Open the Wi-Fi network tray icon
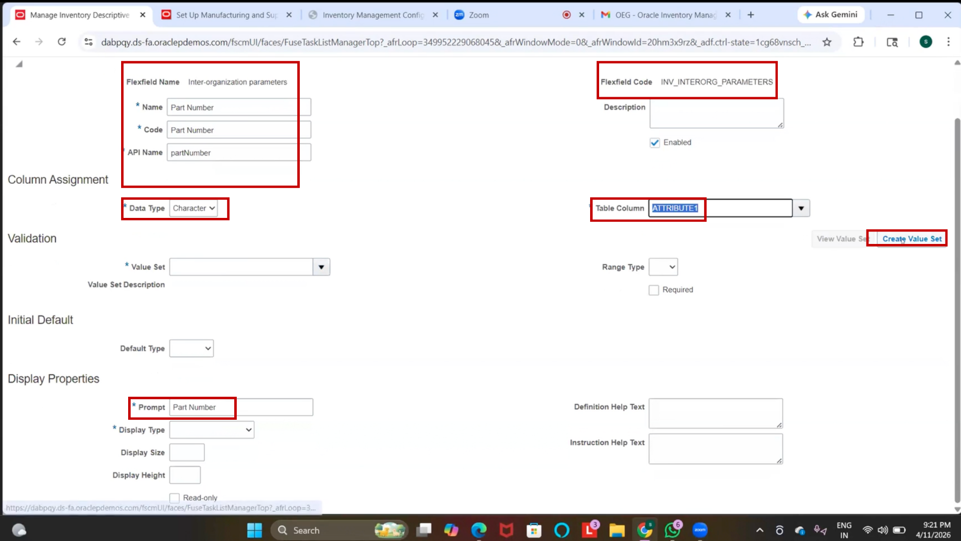 (x=867, y=530)
